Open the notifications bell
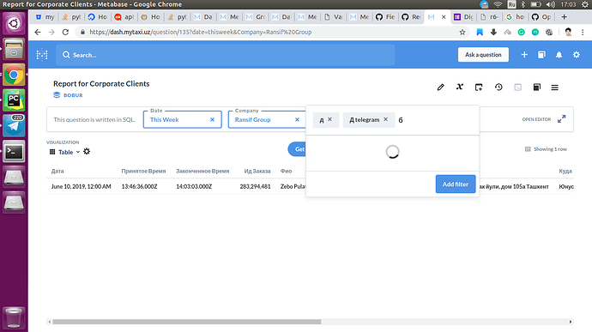Viewport: 592px width, 332px height. coord(559,55)
